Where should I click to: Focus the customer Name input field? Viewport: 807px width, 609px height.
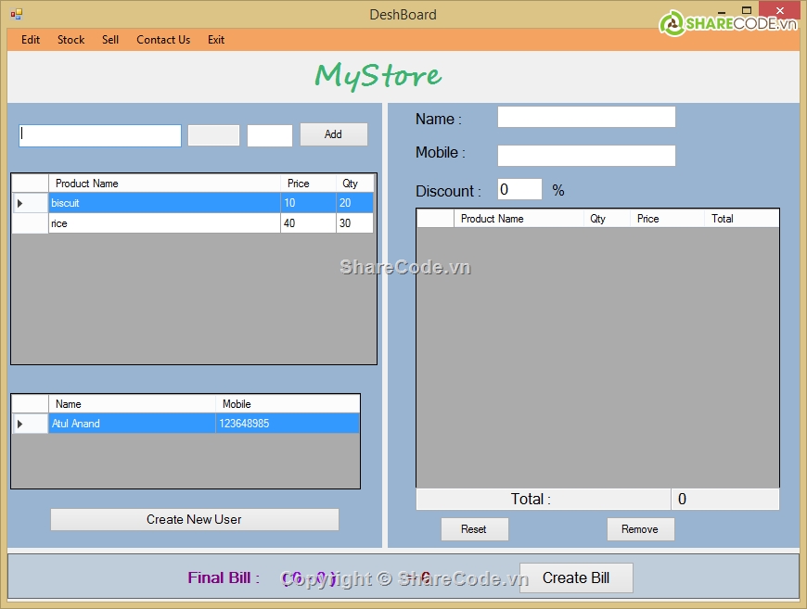coord(585,117)
